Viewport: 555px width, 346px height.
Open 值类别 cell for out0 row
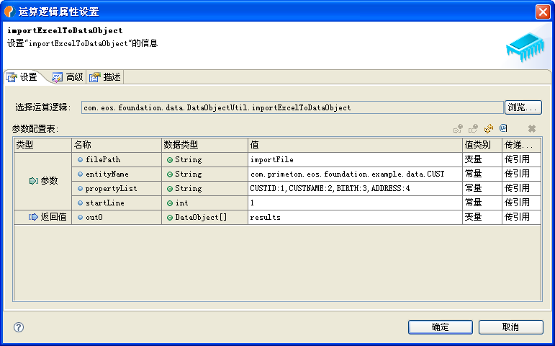coord(481,217)
